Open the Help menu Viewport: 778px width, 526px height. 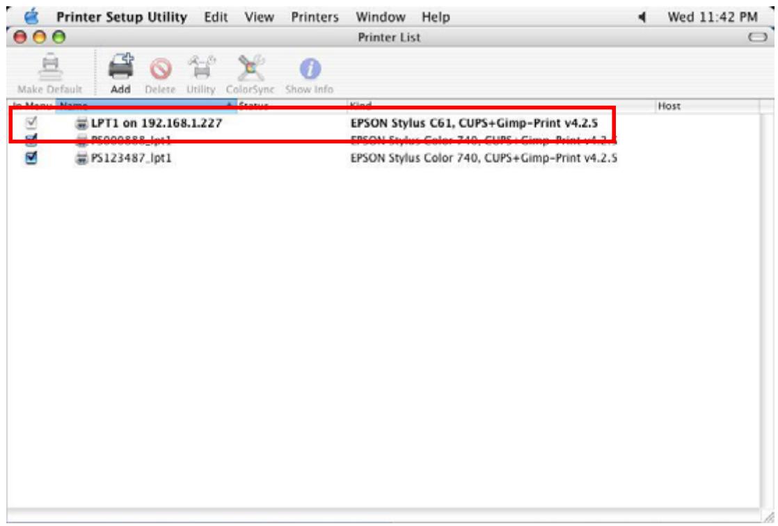point(436,17)
